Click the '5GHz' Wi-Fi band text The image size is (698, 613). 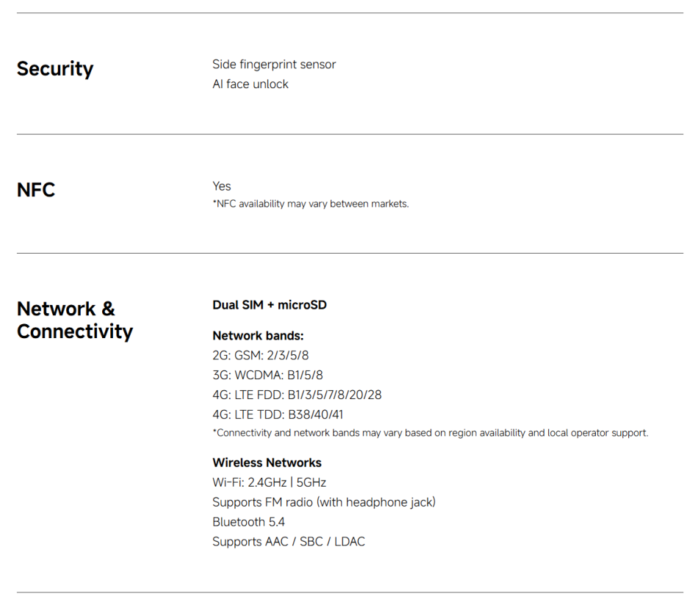[x=312, y=483]
